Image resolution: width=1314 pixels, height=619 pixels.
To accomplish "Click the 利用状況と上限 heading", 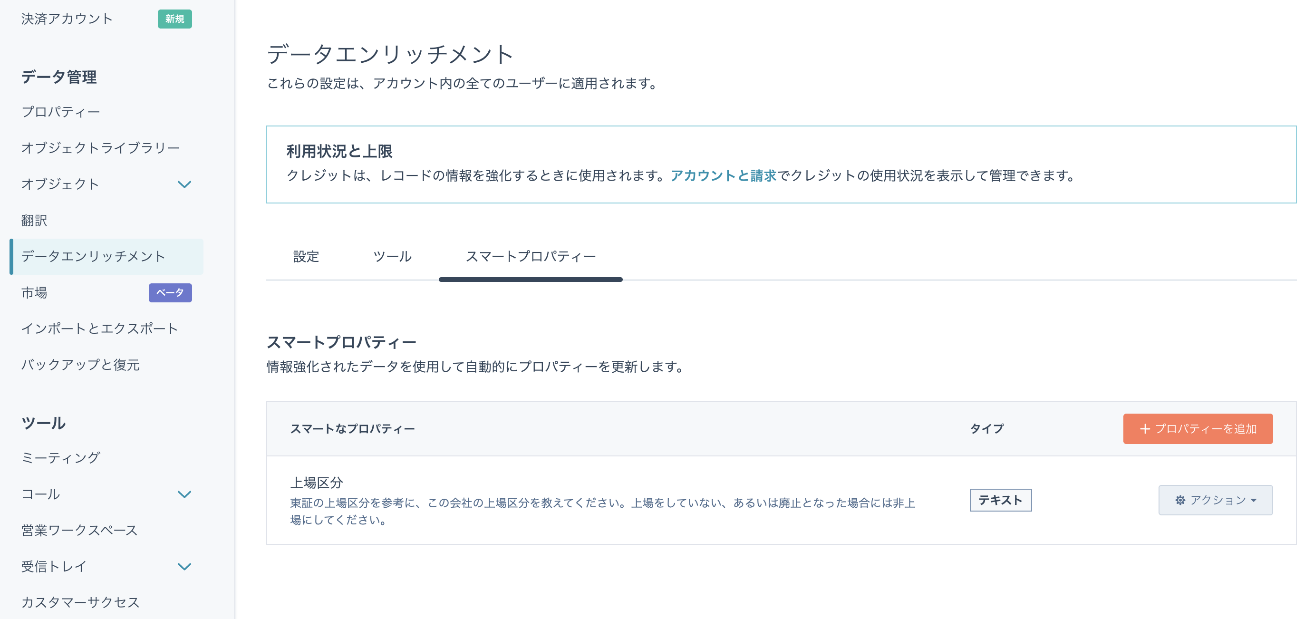I will pyautogui.click(x=339, y=151).
